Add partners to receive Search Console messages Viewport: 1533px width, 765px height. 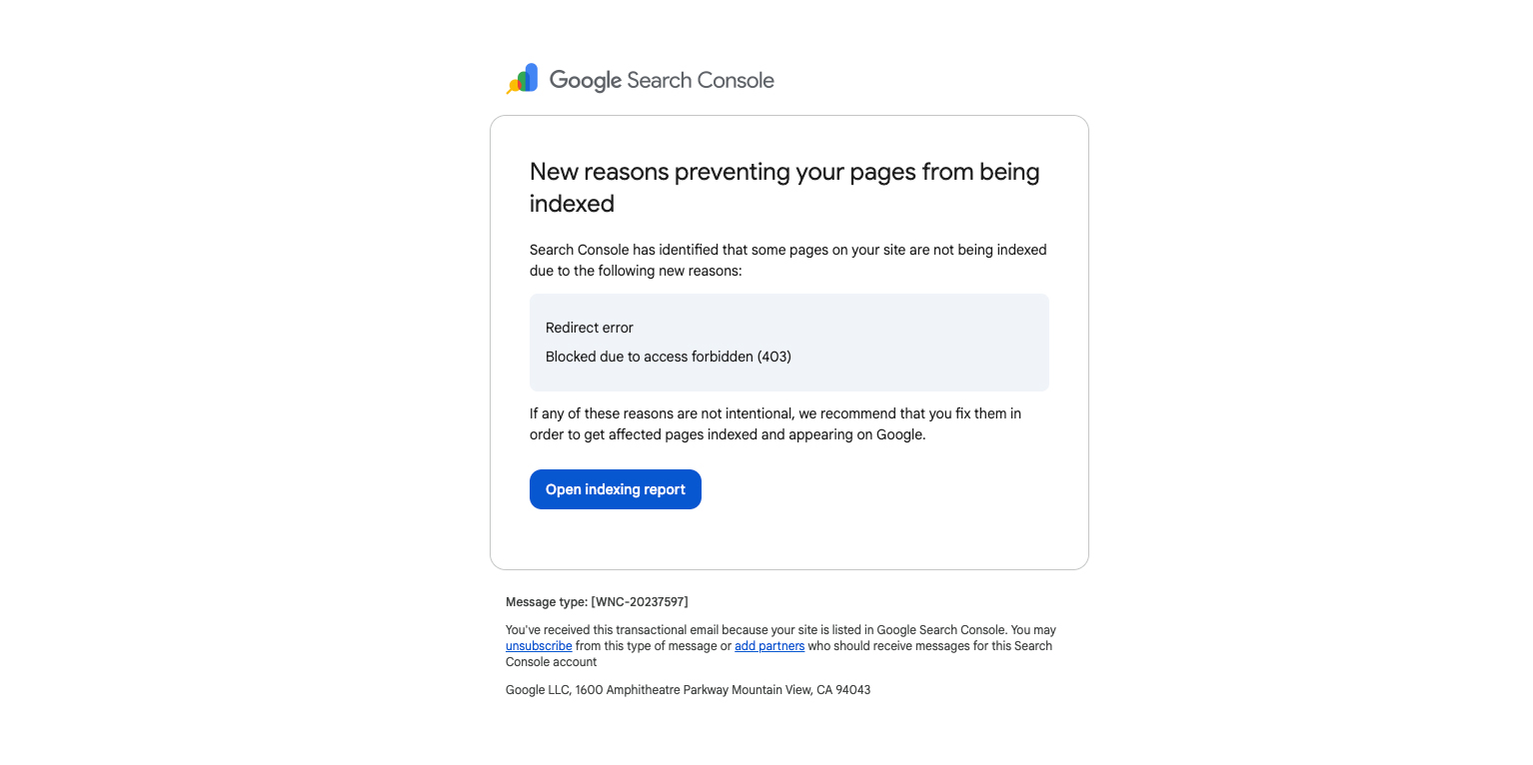pyautogui.click(x=768, y=645)
